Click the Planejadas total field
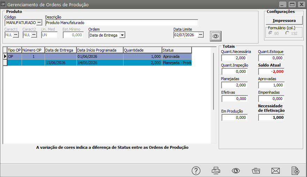 [234, 85]
